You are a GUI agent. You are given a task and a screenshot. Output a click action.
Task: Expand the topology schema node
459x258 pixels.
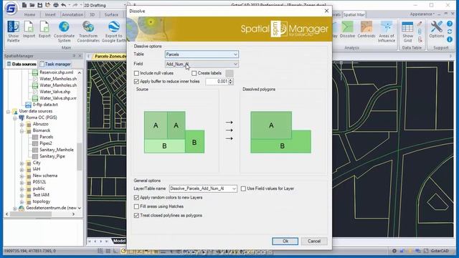[x=22, y=202]
